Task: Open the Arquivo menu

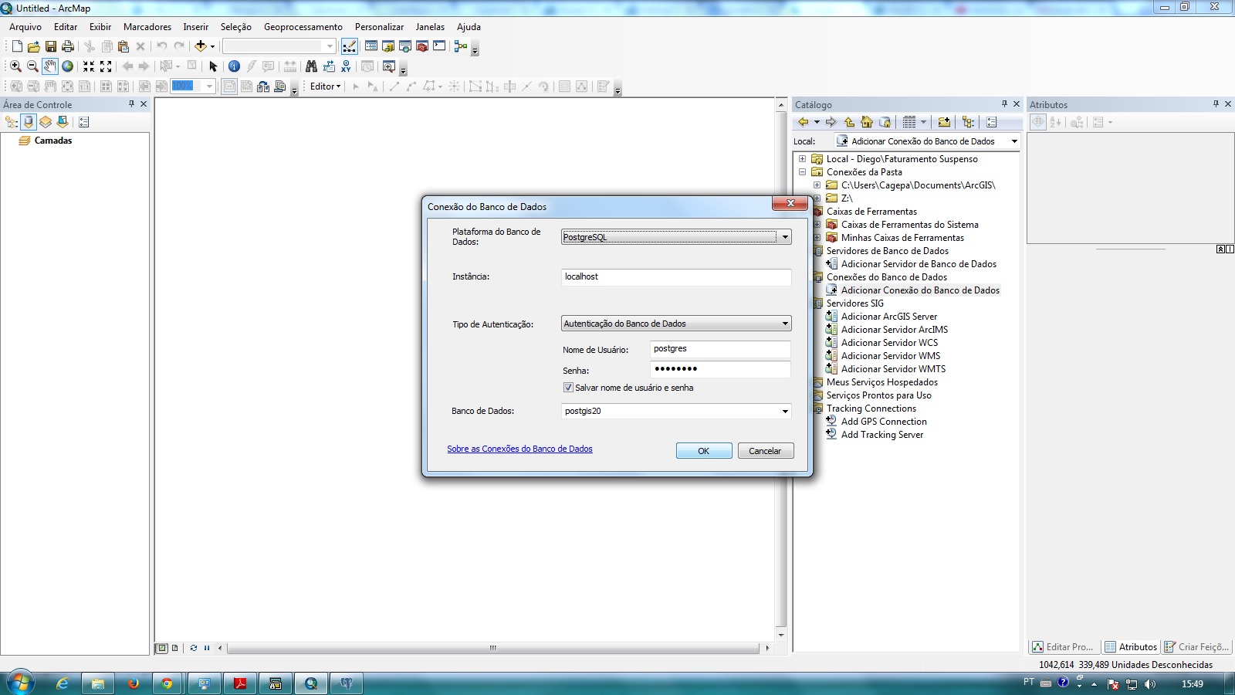Action: coord(25,26)
